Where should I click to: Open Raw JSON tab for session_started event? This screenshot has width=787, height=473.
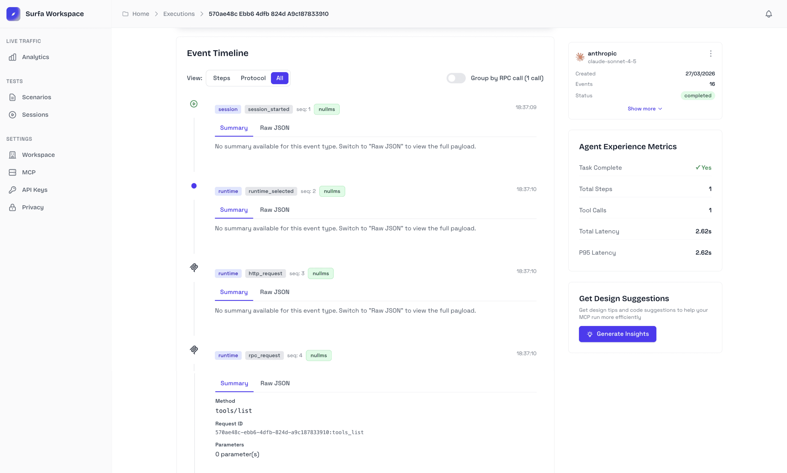(274, 128)
